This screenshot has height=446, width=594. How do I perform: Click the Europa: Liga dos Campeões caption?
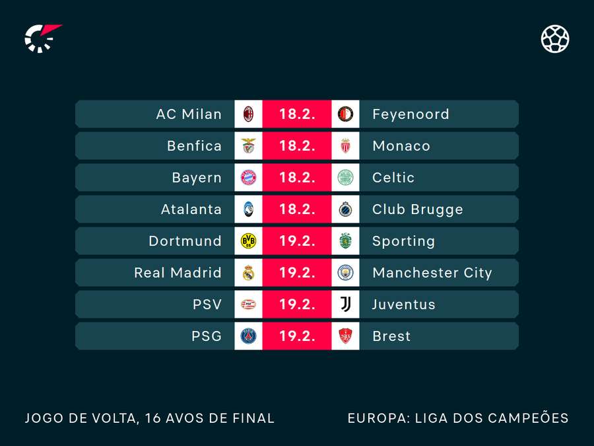[458, 418]
